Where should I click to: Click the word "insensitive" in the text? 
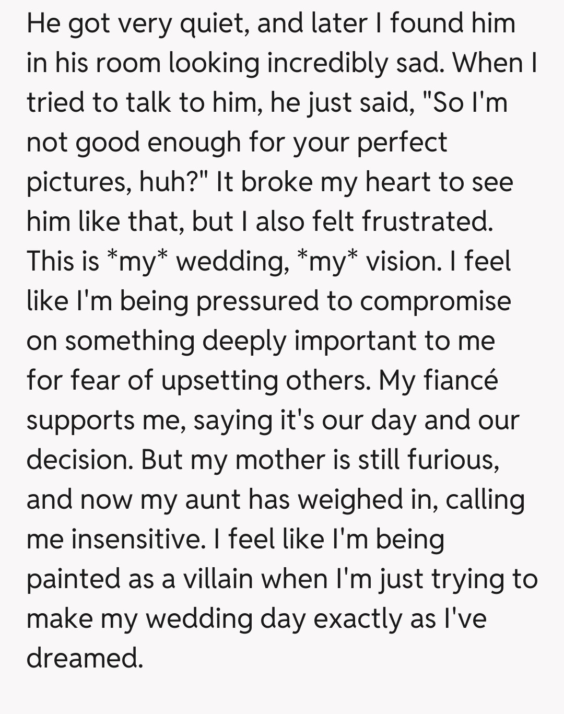click(136, 539)
